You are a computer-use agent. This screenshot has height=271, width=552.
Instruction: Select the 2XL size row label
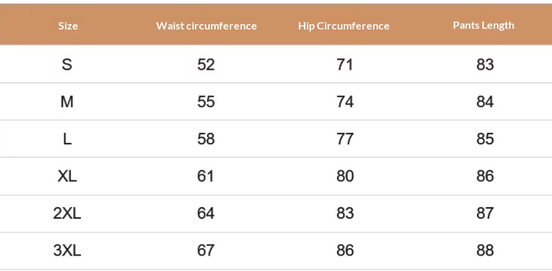(x=67, y=213)
